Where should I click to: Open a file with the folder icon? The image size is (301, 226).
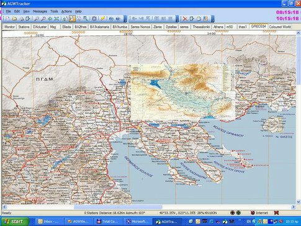click(14, 19)
